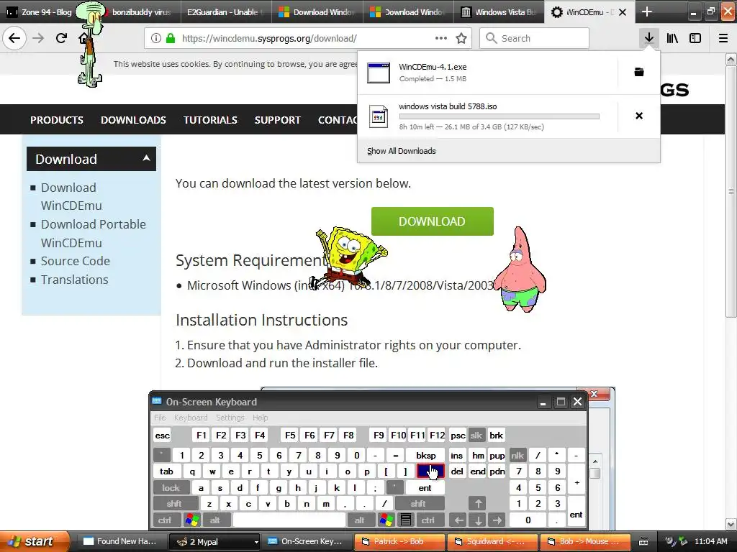Open the Patrick -> Bob taskbar item
The image size is (737, 552).
click(399, 542)
